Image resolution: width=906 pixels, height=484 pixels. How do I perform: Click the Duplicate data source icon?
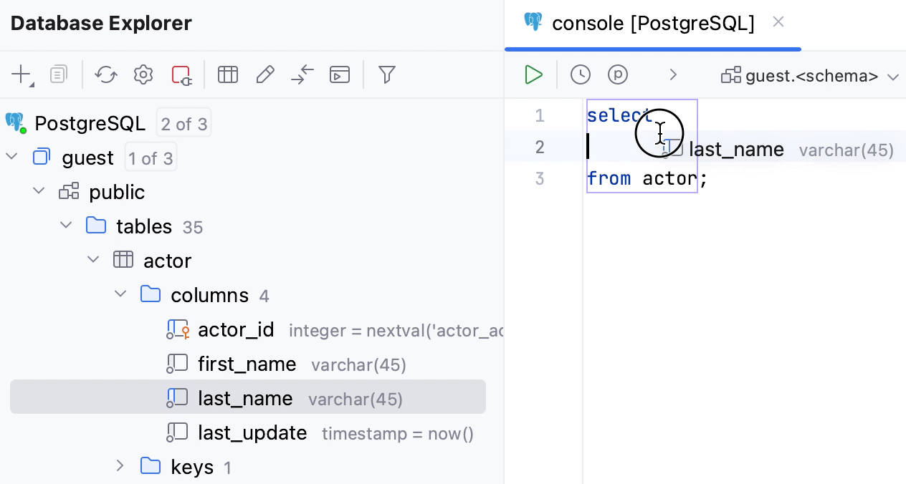click(x=59, y=74)
